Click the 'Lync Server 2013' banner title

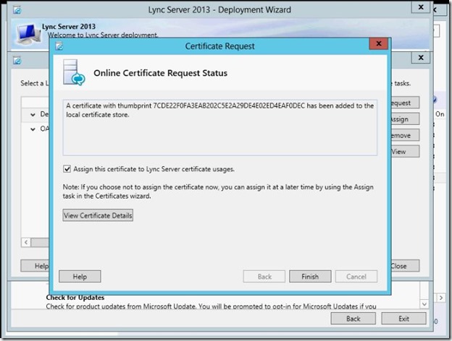69,27
